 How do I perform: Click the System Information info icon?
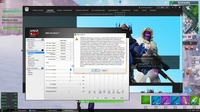42,68
